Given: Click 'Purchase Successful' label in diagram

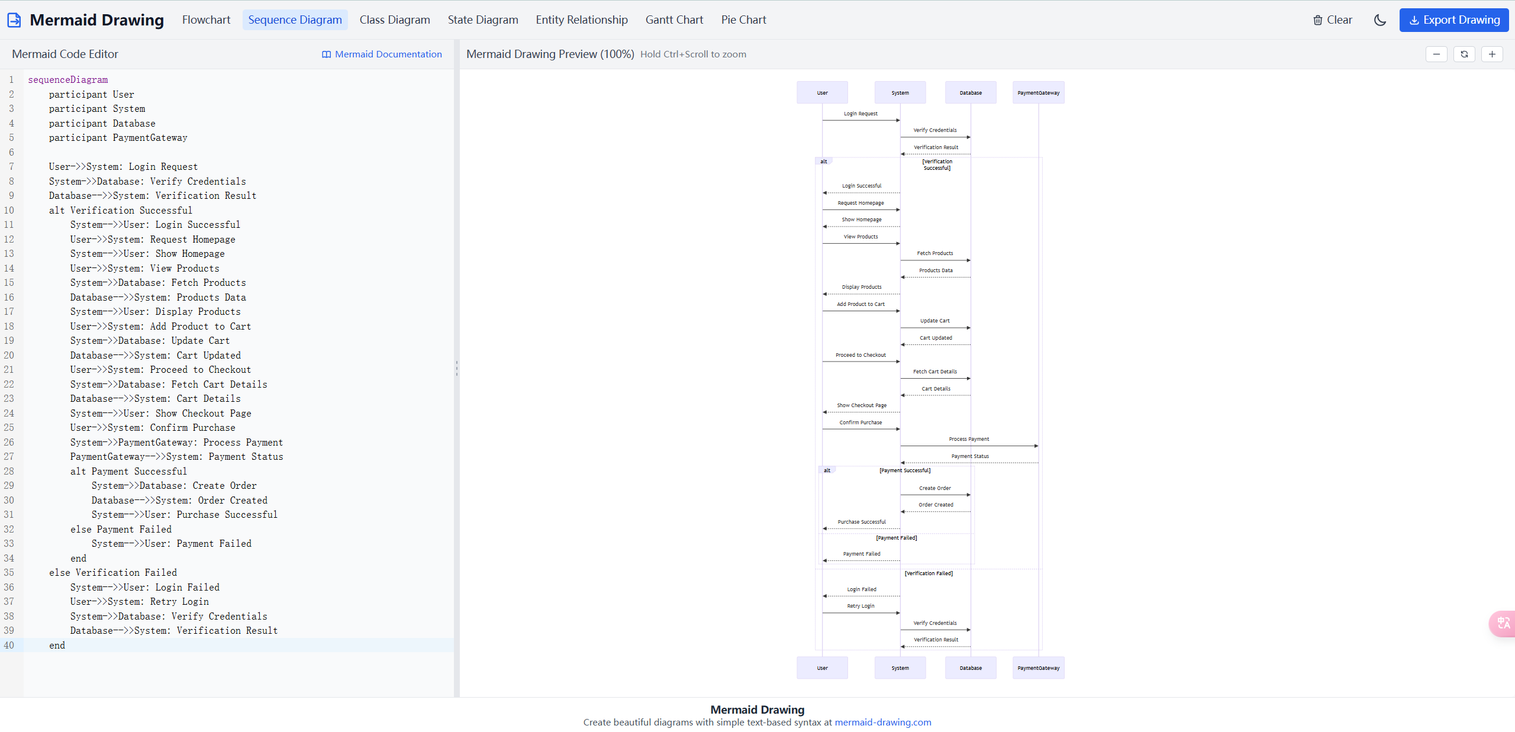Looking at the screenshot, I should tap(862, 522).
